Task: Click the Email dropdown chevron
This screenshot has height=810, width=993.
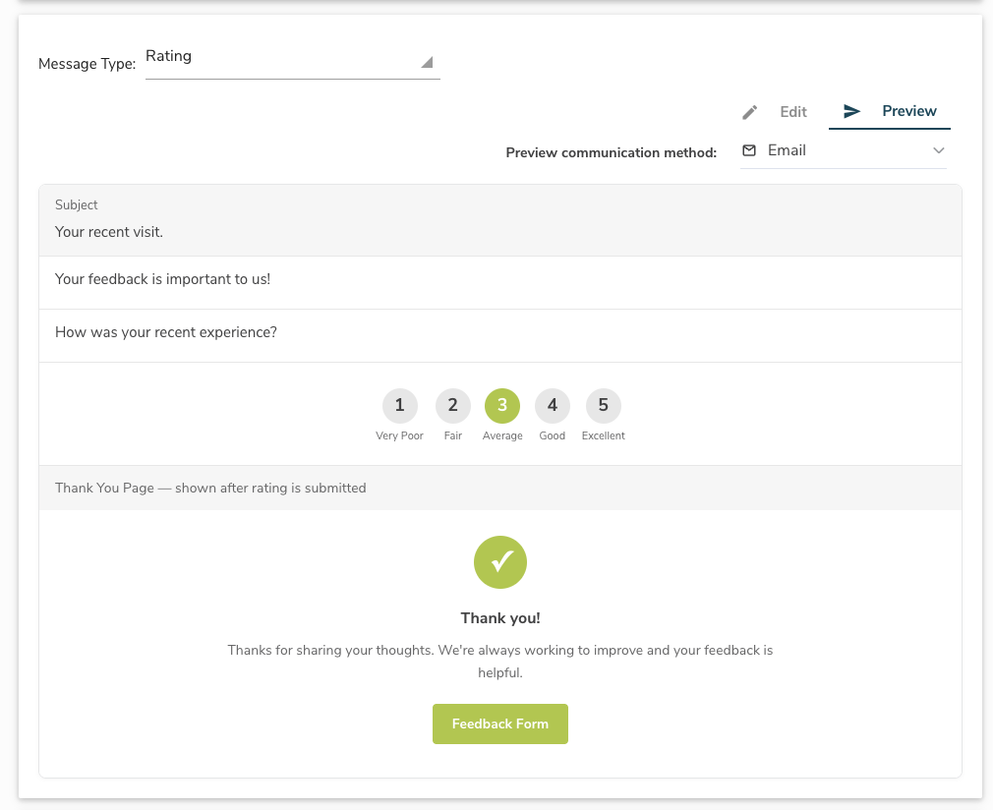Action: tap(938, 150)
